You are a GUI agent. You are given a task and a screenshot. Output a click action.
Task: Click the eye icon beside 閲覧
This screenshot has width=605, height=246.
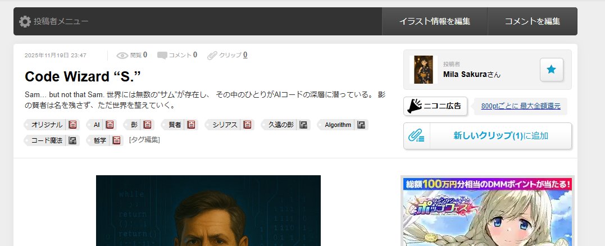[x=122, y=56]
